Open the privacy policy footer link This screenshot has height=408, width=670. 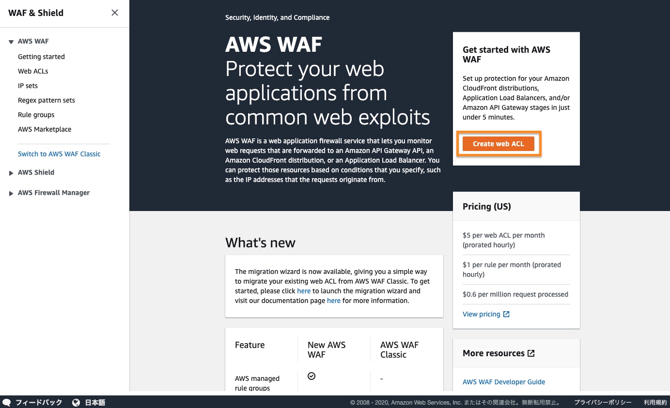click(x=603, y=402)
